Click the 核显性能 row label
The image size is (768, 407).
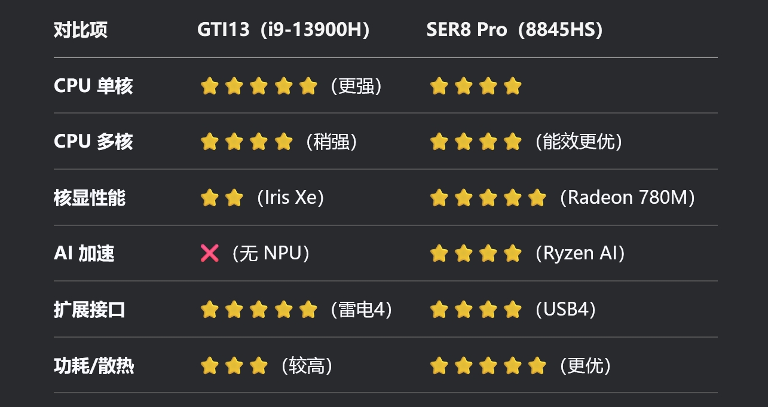90,198
